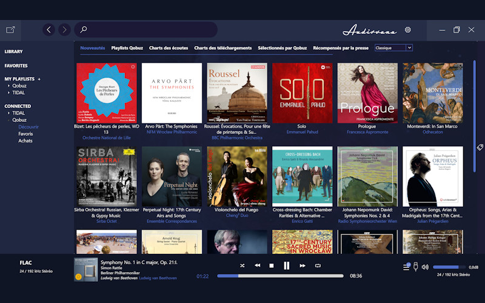Expand the TIDAL entry under Connected
The height and width of the screenshot is (303, 485).
tap(8, 113)
